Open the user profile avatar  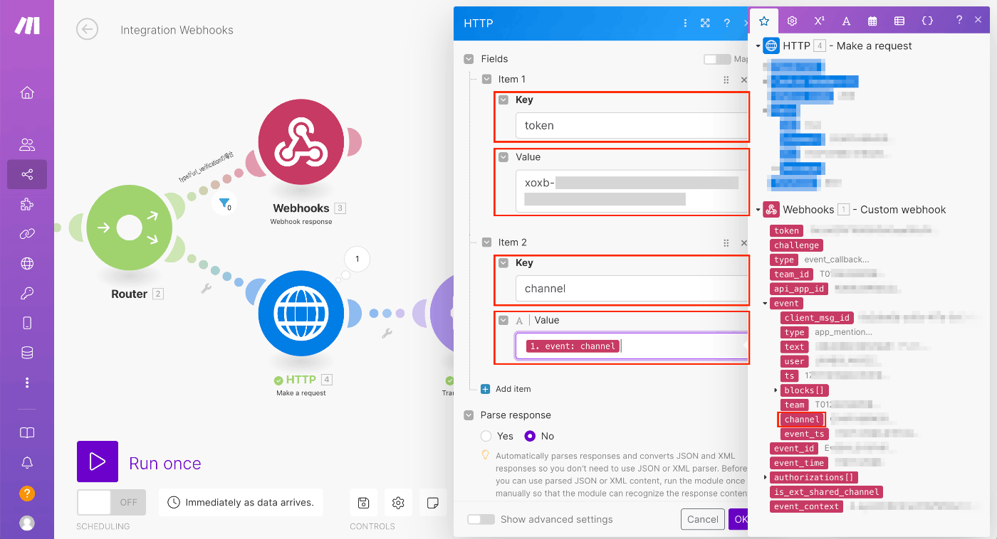(x=27, y=523)
